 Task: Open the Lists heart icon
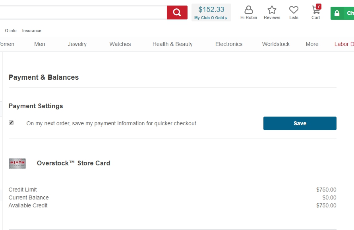tap(294, 10)
